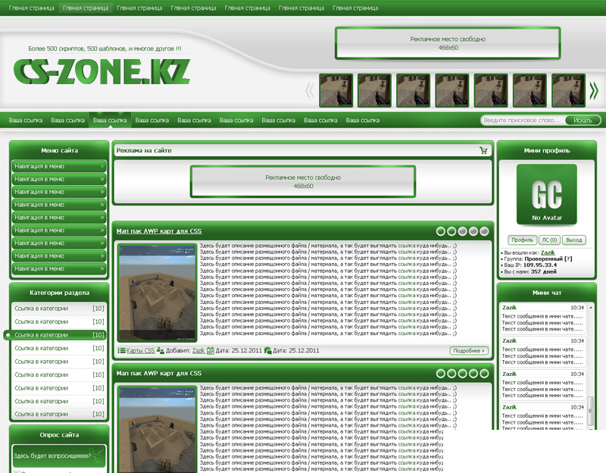
Task: Click the users icon before Добавил
Action: [x=160, y=351]
